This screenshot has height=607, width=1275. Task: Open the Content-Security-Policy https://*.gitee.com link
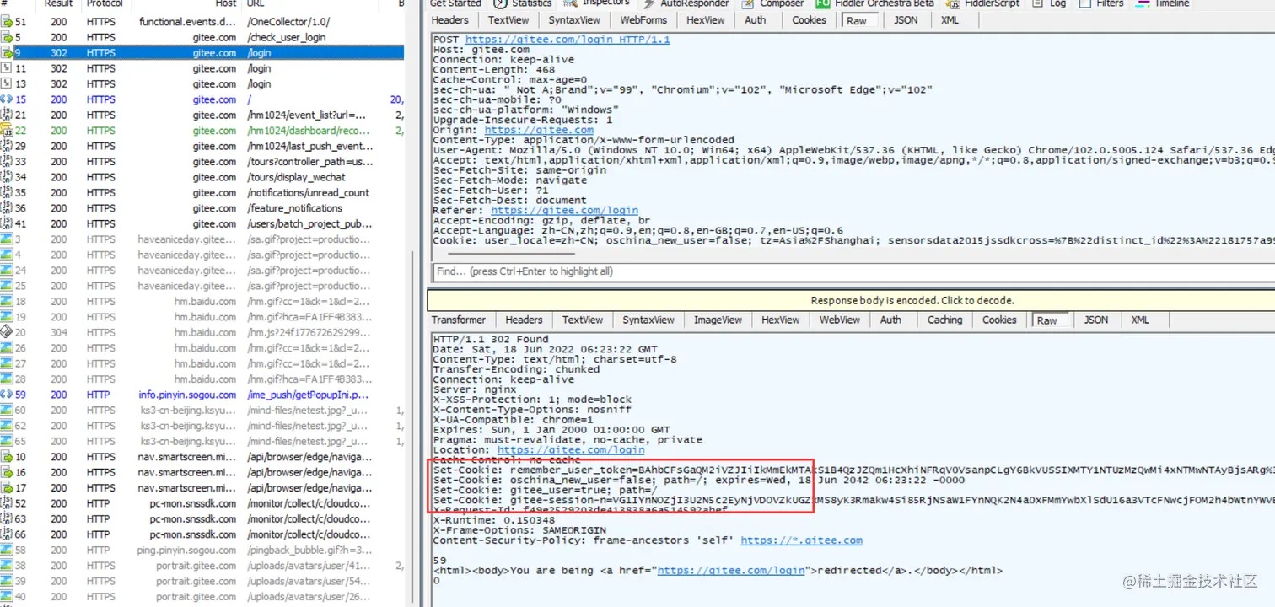point(801,540)
